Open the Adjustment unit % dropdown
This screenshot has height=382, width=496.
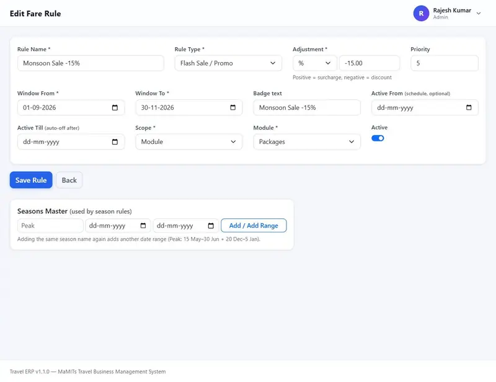(x=314, y=63)
